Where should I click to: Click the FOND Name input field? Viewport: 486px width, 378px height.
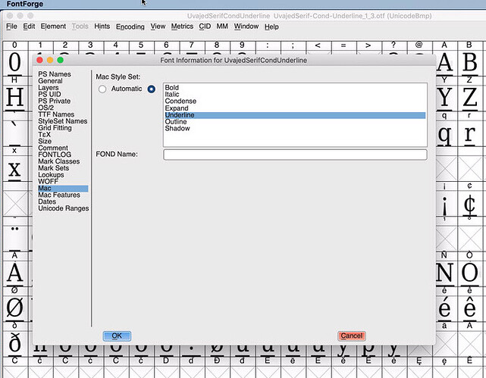pos(295,155)
